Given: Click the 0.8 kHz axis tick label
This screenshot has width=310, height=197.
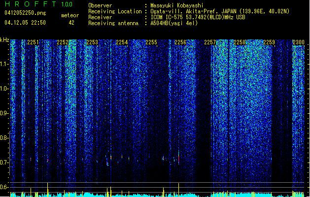Looking at the screenshot, I should click(4, 138).
